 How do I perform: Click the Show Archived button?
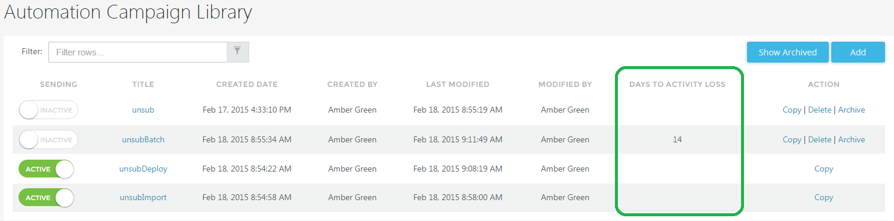[788, 52]
